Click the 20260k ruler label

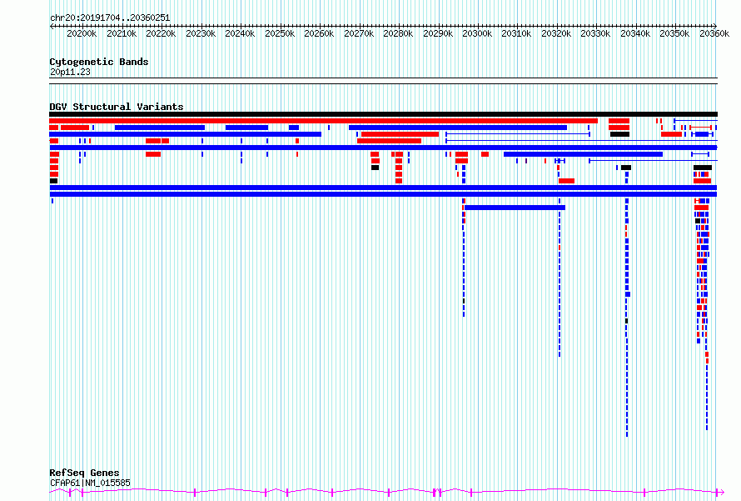click(319, 33)
